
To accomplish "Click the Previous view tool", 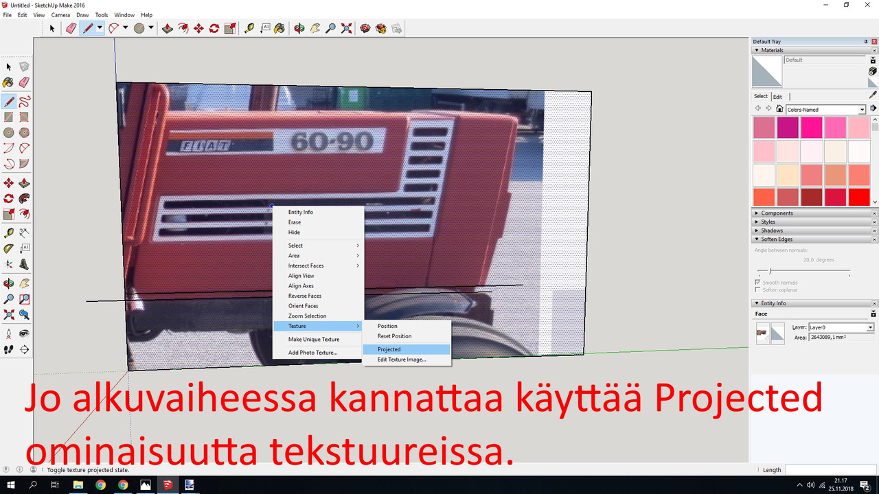I will click(x=24, y=315).
